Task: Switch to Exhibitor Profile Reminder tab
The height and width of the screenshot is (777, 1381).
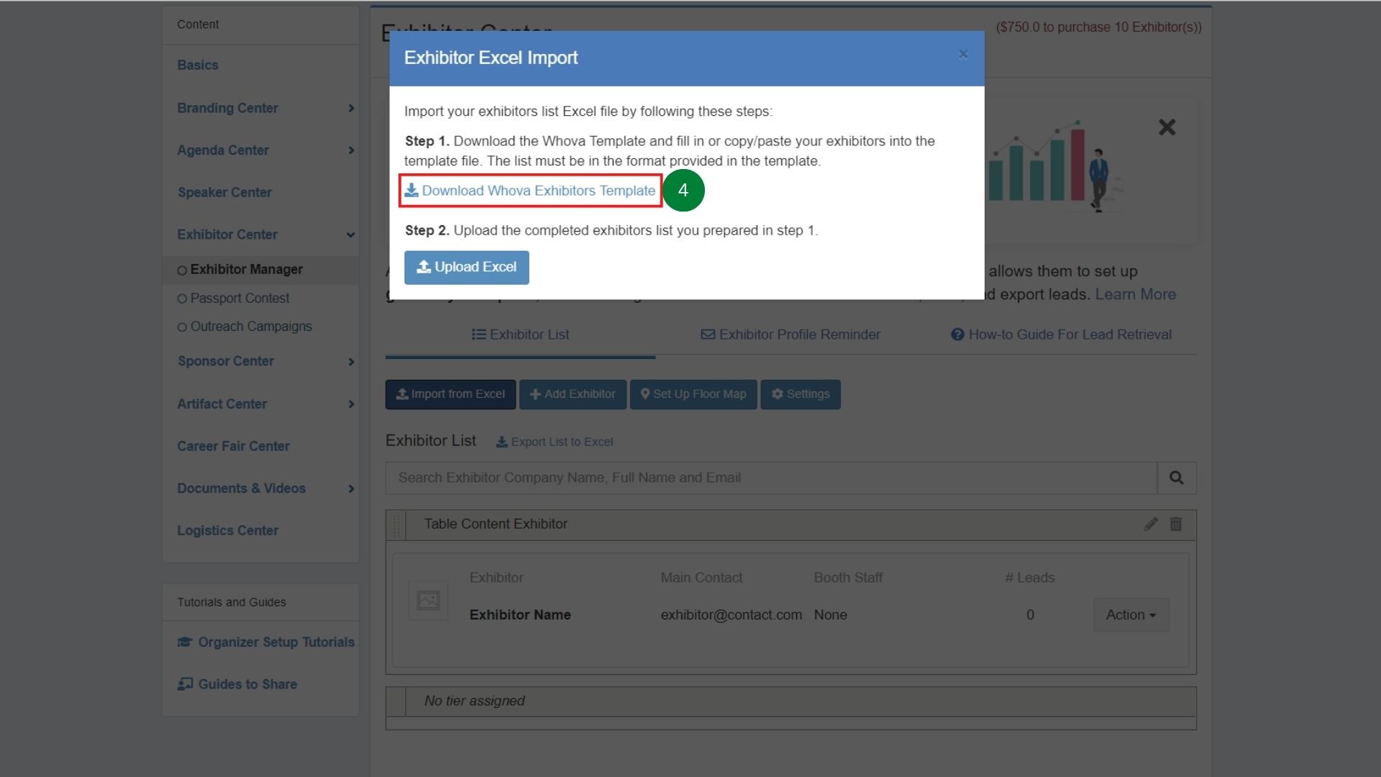Action: pyautogui.click(x=790, y=335)
